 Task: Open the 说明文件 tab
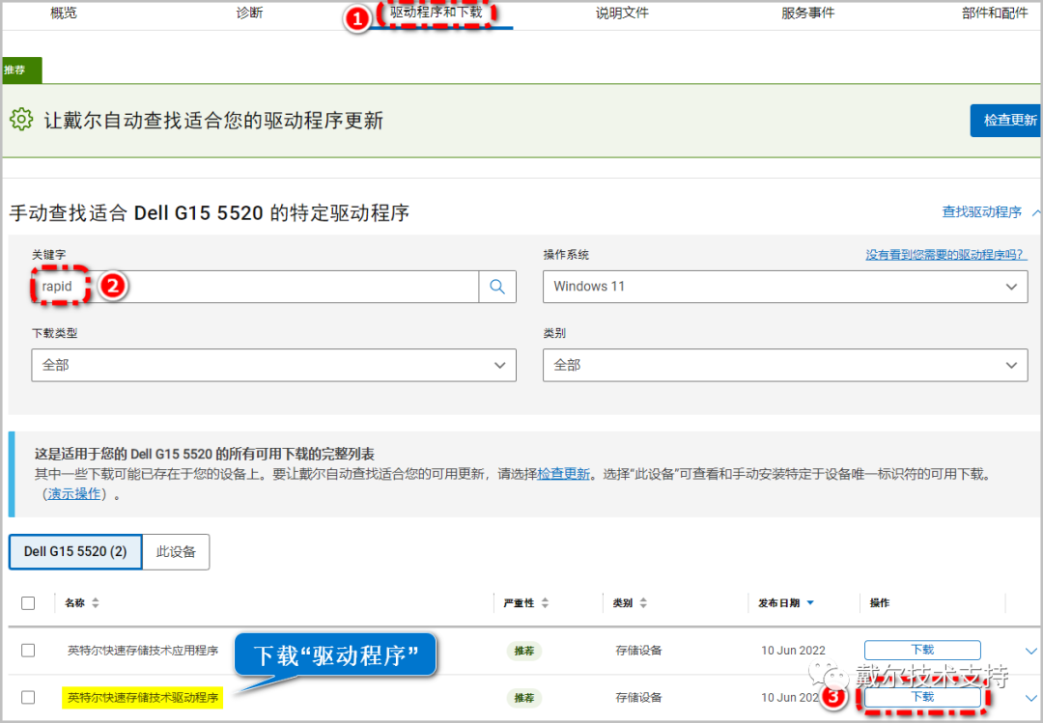[x=622, y=13]
